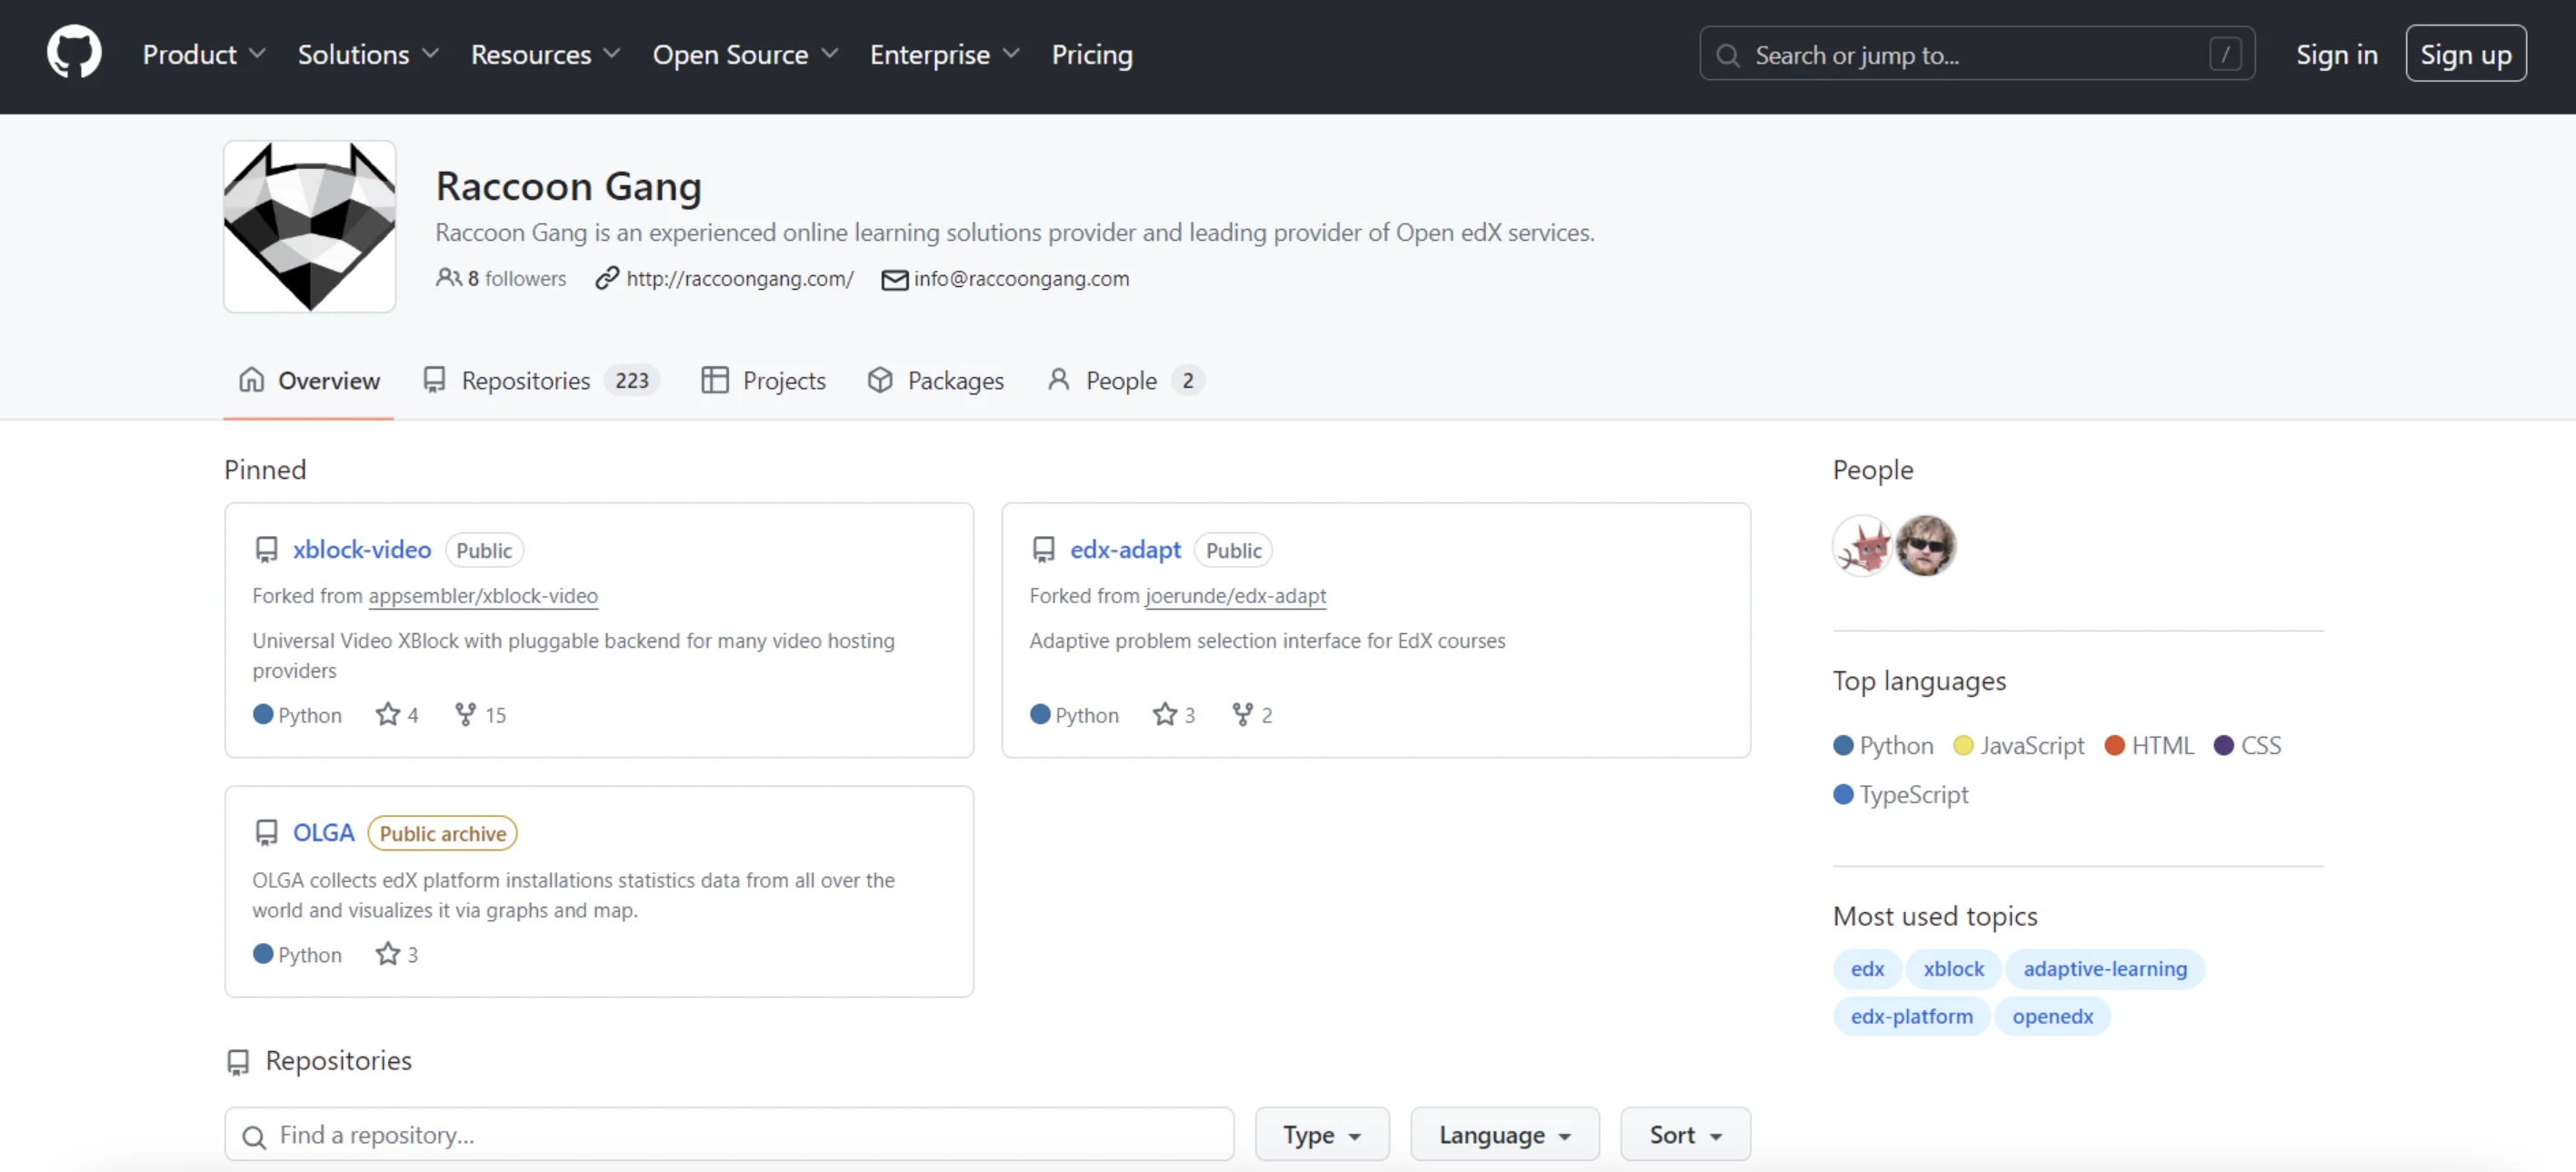Click the mail envelope icon

click(894, 279)
